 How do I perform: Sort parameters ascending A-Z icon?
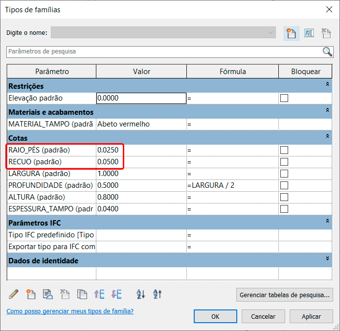[x=140, y=294]
